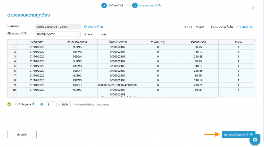The image size is (264, 147).
Task: Click the table horizontal scrollbar
Action: click(x=111, y=97)
